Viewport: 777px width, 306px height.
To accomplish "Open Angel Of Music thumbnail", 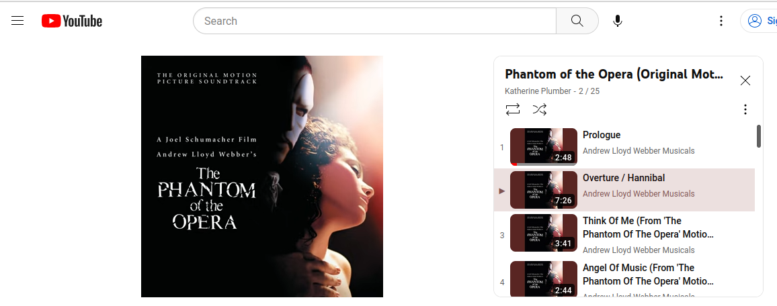I will (544, 279).
